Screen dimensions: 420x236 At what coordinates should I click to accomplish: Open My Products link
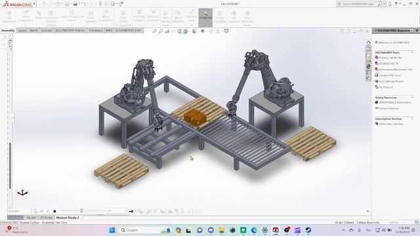pyautogui.click(x=386, y=87)
